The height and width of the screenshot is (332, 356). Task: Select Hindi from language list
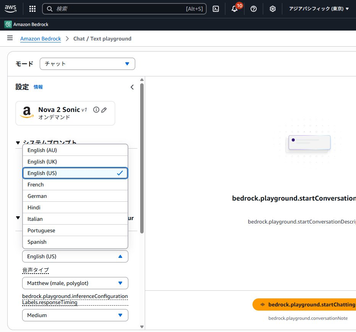pos(75,207)
